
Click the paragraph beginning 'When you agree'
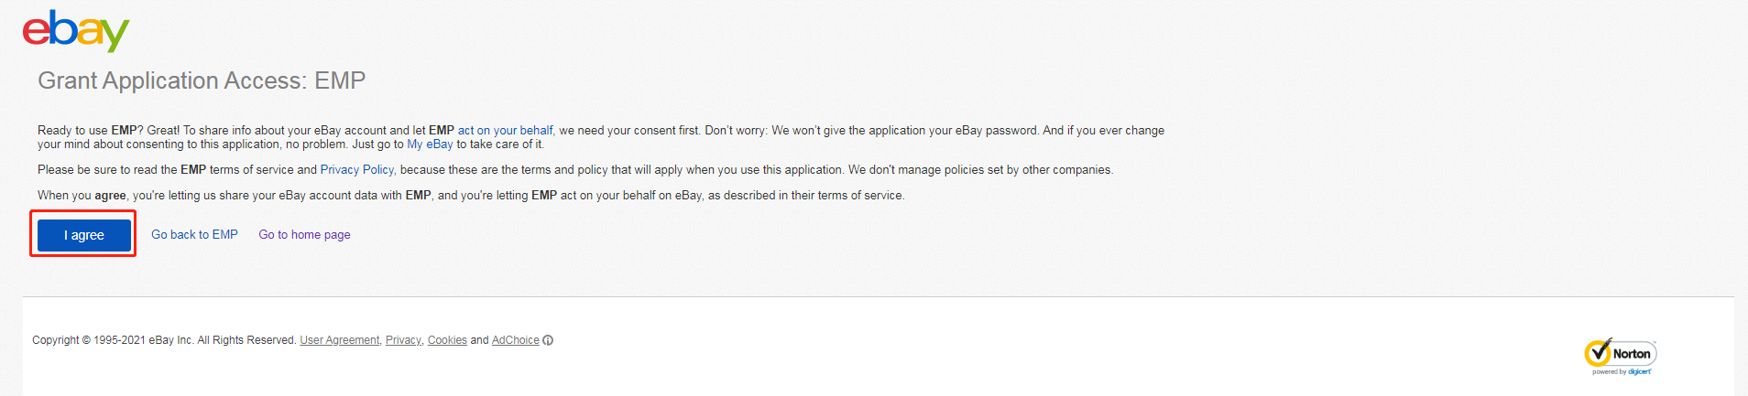[x=471, y=196]
